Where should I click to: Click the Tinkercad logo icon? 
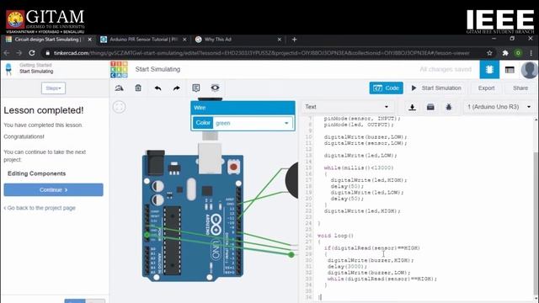tap(119, 69)
